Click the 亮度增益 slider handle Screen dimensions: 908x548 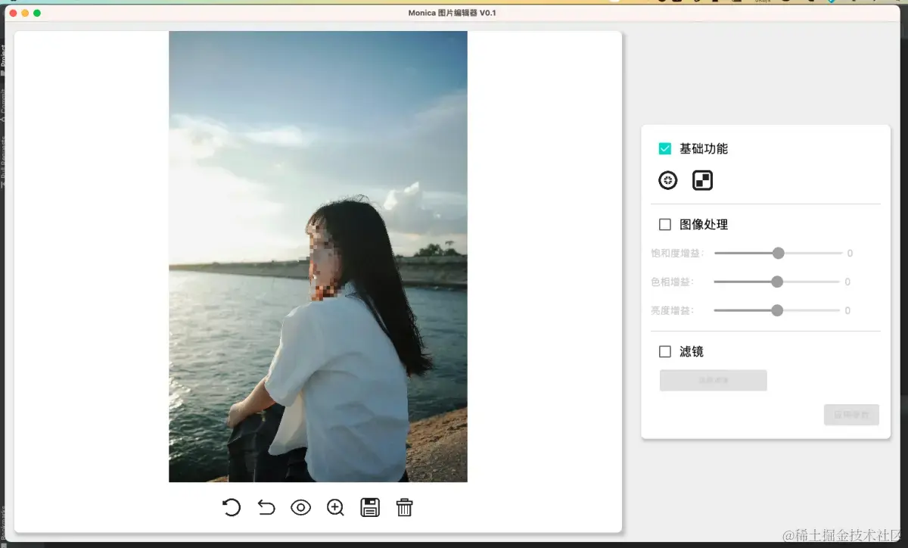(777, 310)
